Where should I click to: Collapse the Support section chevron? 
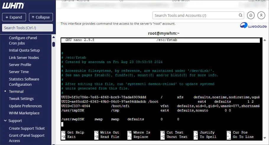[5, 121]
